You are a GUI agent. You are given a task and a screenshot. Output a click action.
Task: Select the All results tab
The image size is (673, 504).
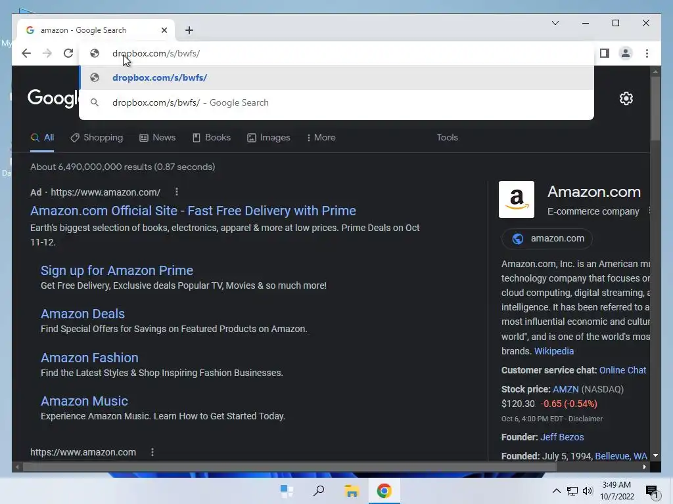42,138
